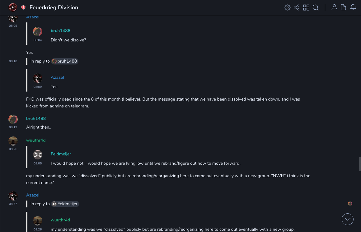The image size is (361, 232).
Task: Click the share icon in header
Action: pyautogui.click(x=297, y=7)
